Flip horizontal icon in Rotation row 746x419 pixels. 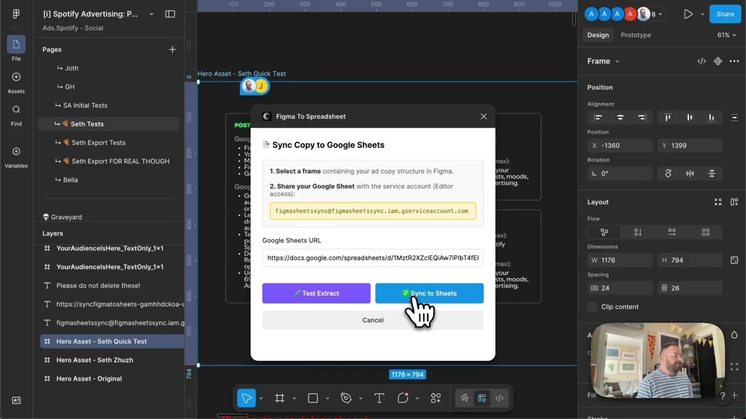click(x=690, y=173)
